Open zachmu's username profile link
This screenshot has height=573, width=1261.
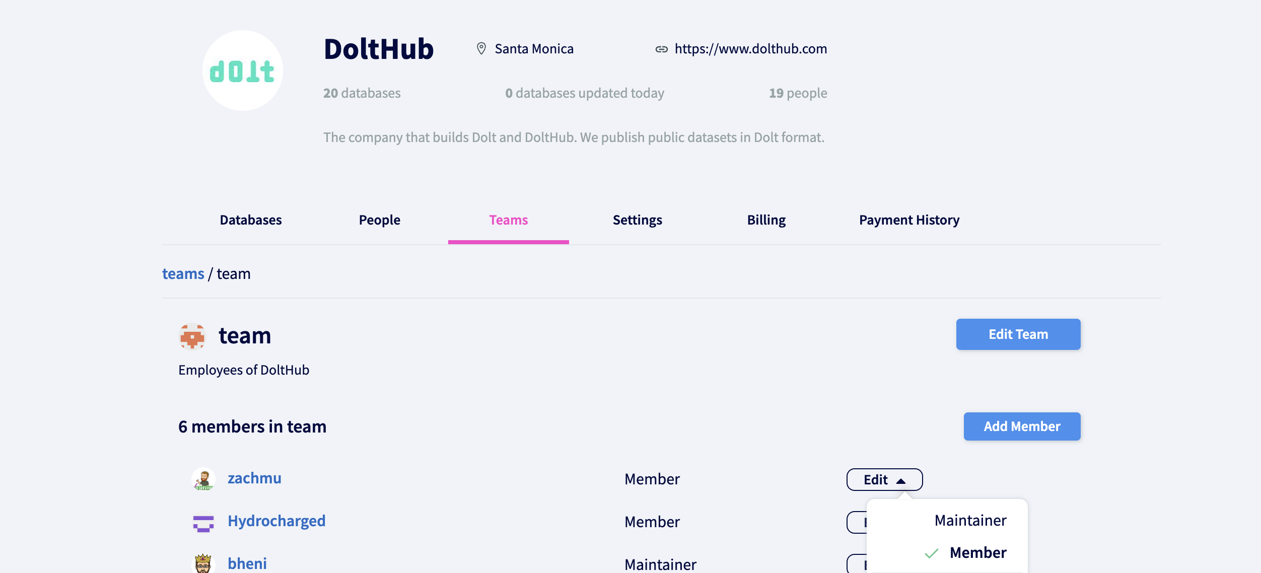(x=254, y=479)
